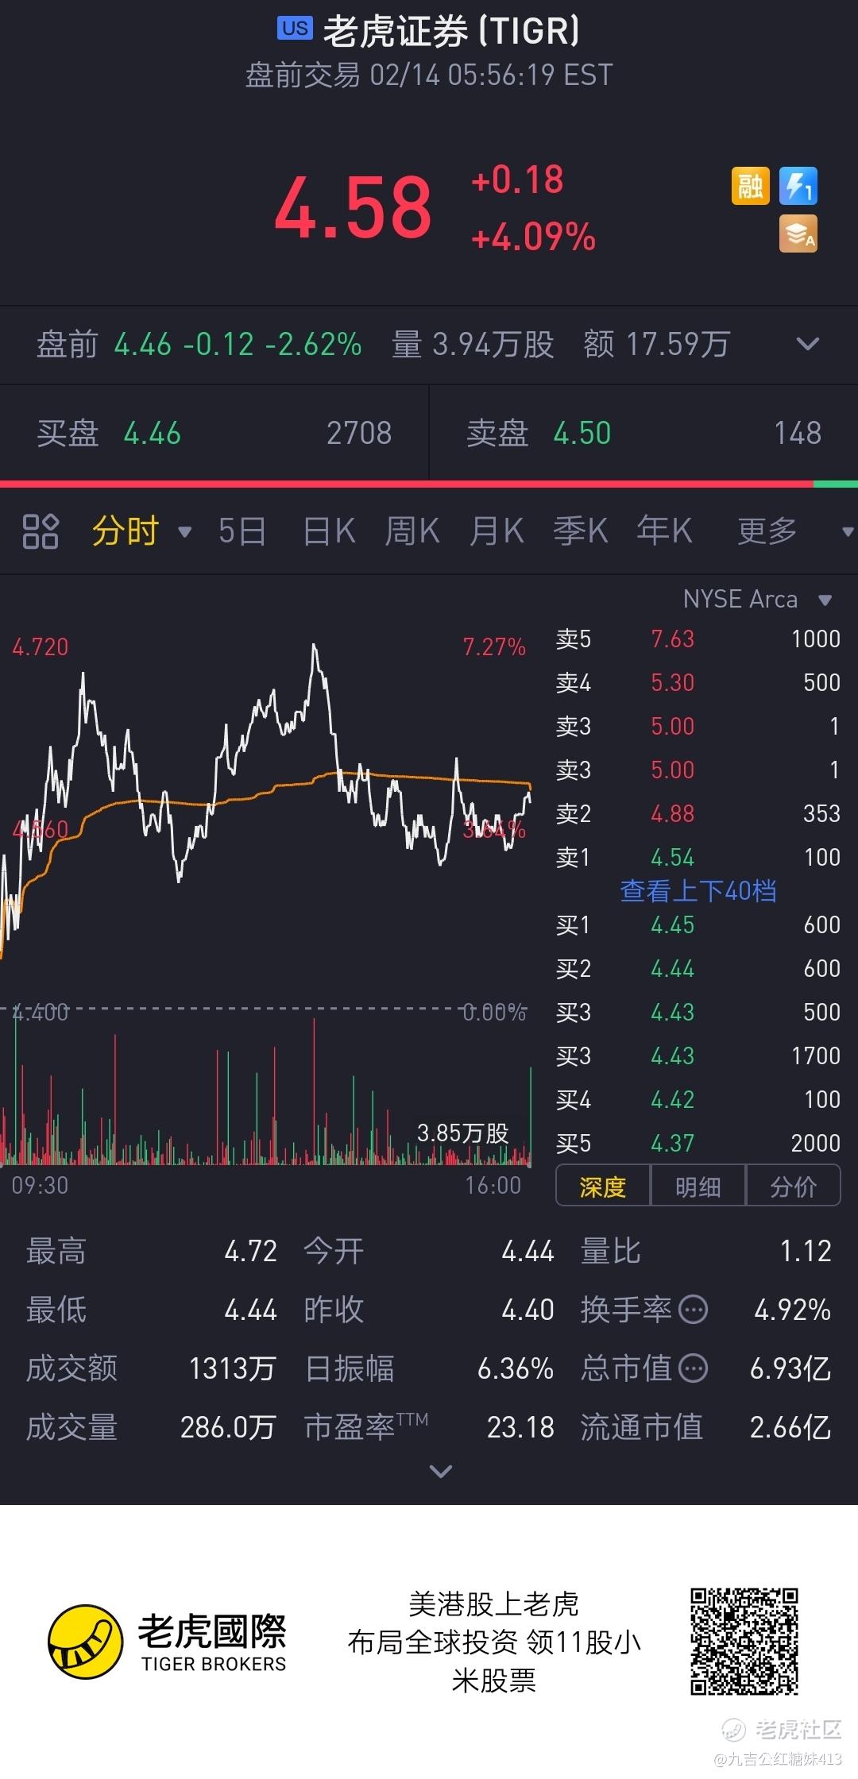Tap the 卖5 7.63 ask row
This screenshot has width=858, height=1779.
point(698,639)
